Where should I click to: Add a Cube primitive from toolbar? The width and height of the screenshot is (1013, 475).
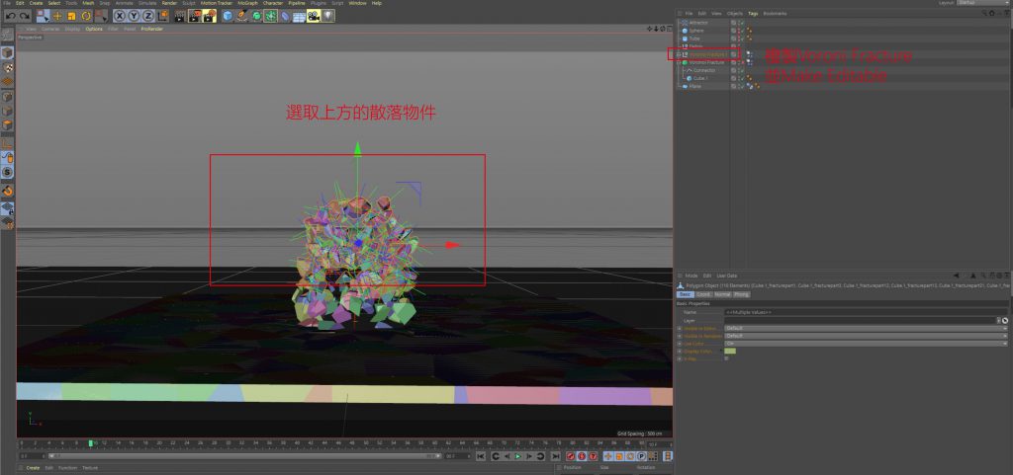tap(228, 16)
